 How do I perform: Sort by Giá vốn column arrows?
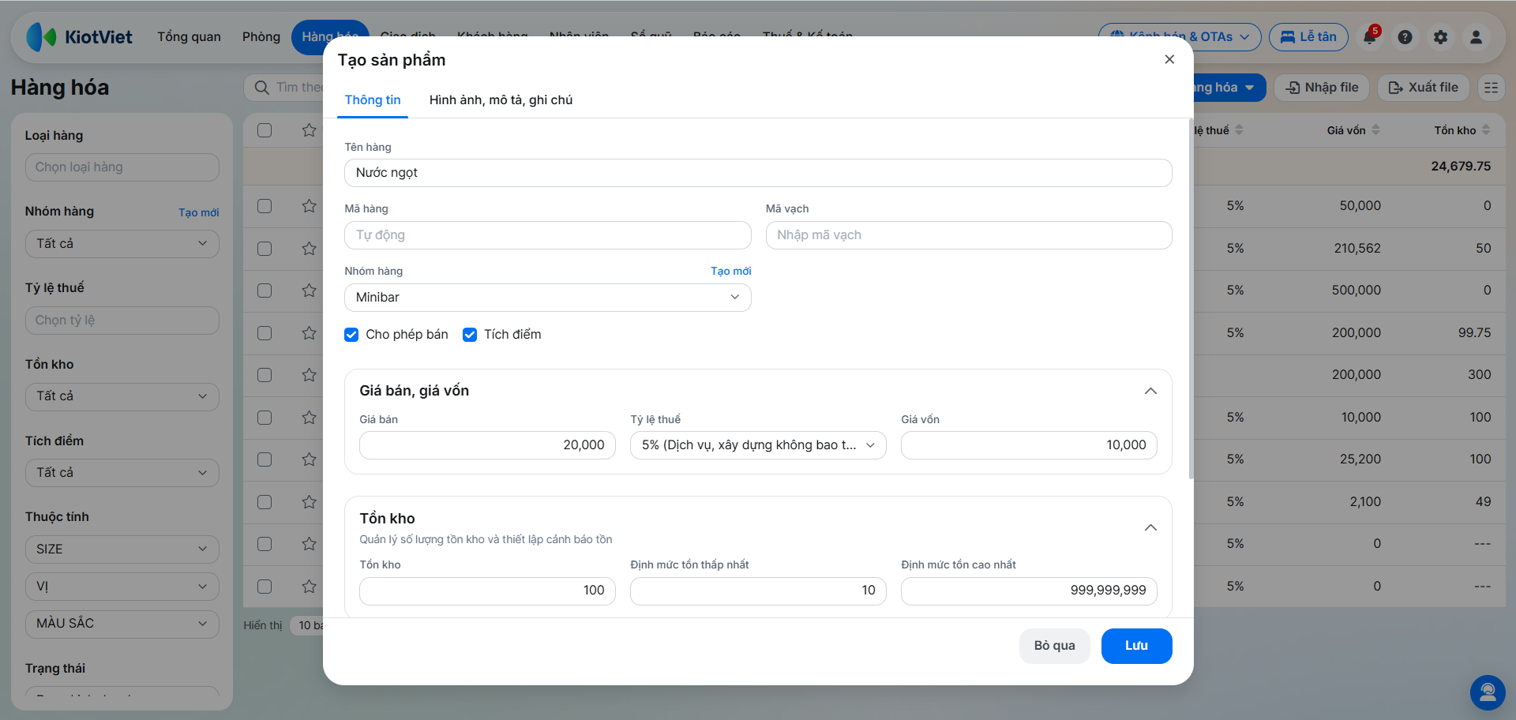pyautogui.click(x=1375, y=129)
